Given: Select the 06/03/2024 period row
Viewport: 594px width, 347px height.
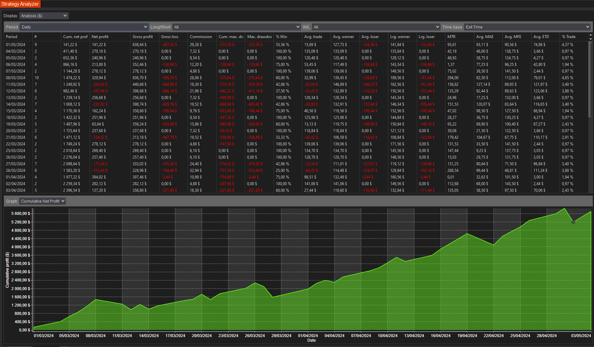Looking at the screenshot, I should click(x=296, y=65).
